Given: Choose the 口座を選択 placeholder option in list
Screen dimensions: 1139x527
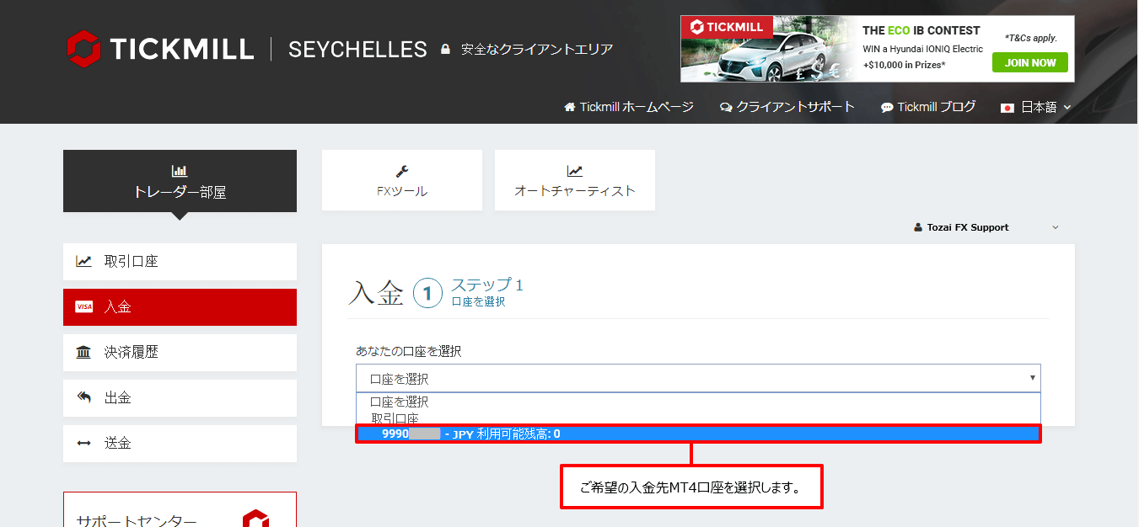Looking at the screenshot, I should [x=400, y=402].
